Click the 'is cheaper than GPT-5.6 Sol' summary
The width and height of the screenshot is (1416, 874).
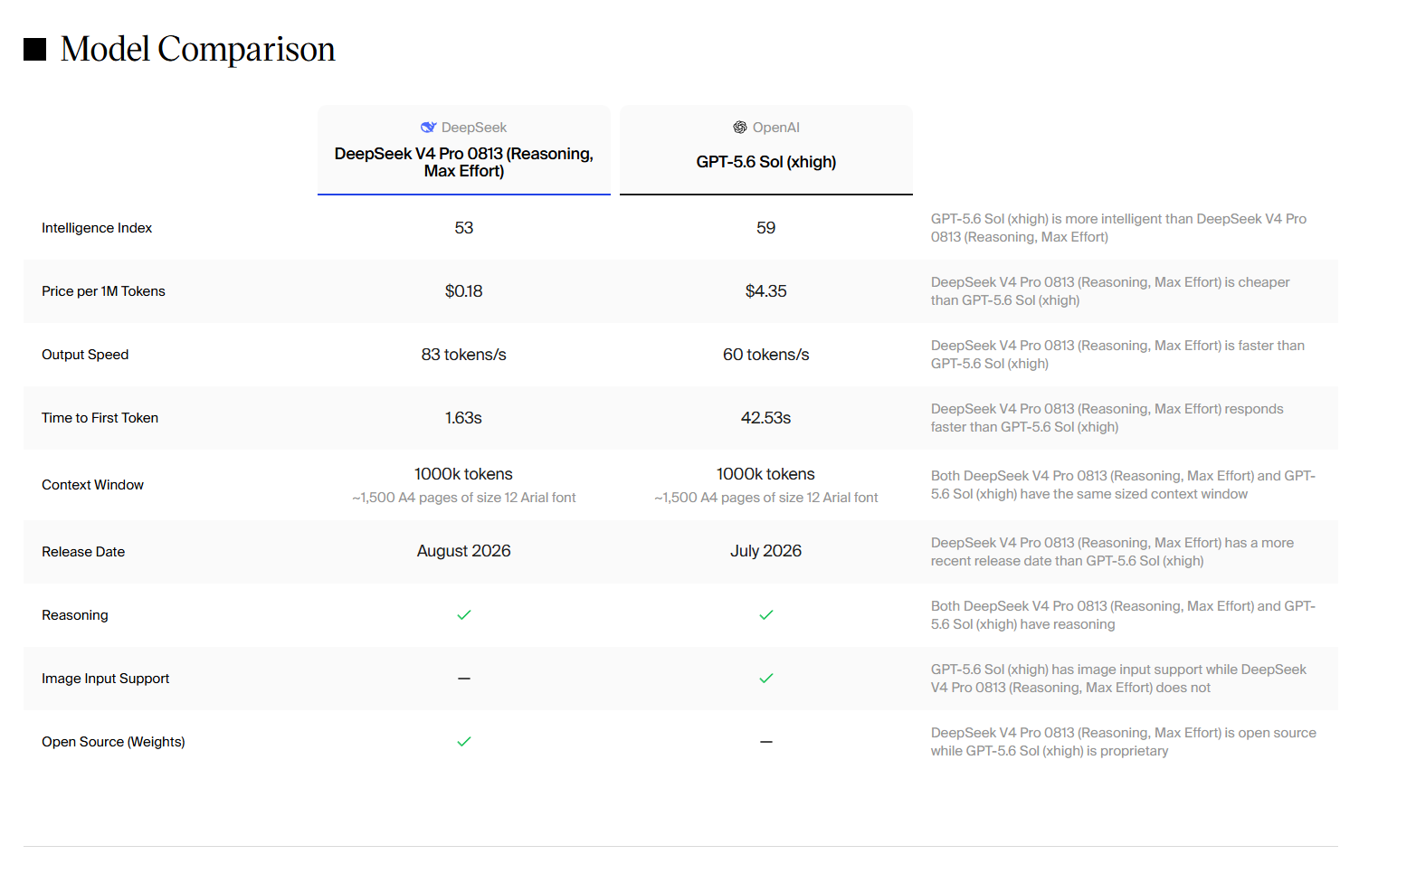click(1111, 291)
